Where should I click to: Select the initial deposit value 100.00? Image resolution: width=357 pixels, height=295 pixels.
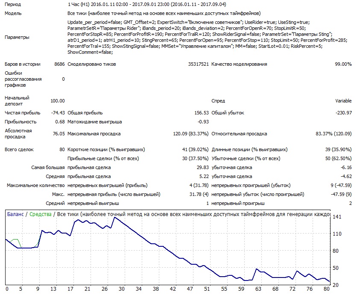tap(58, 101)
